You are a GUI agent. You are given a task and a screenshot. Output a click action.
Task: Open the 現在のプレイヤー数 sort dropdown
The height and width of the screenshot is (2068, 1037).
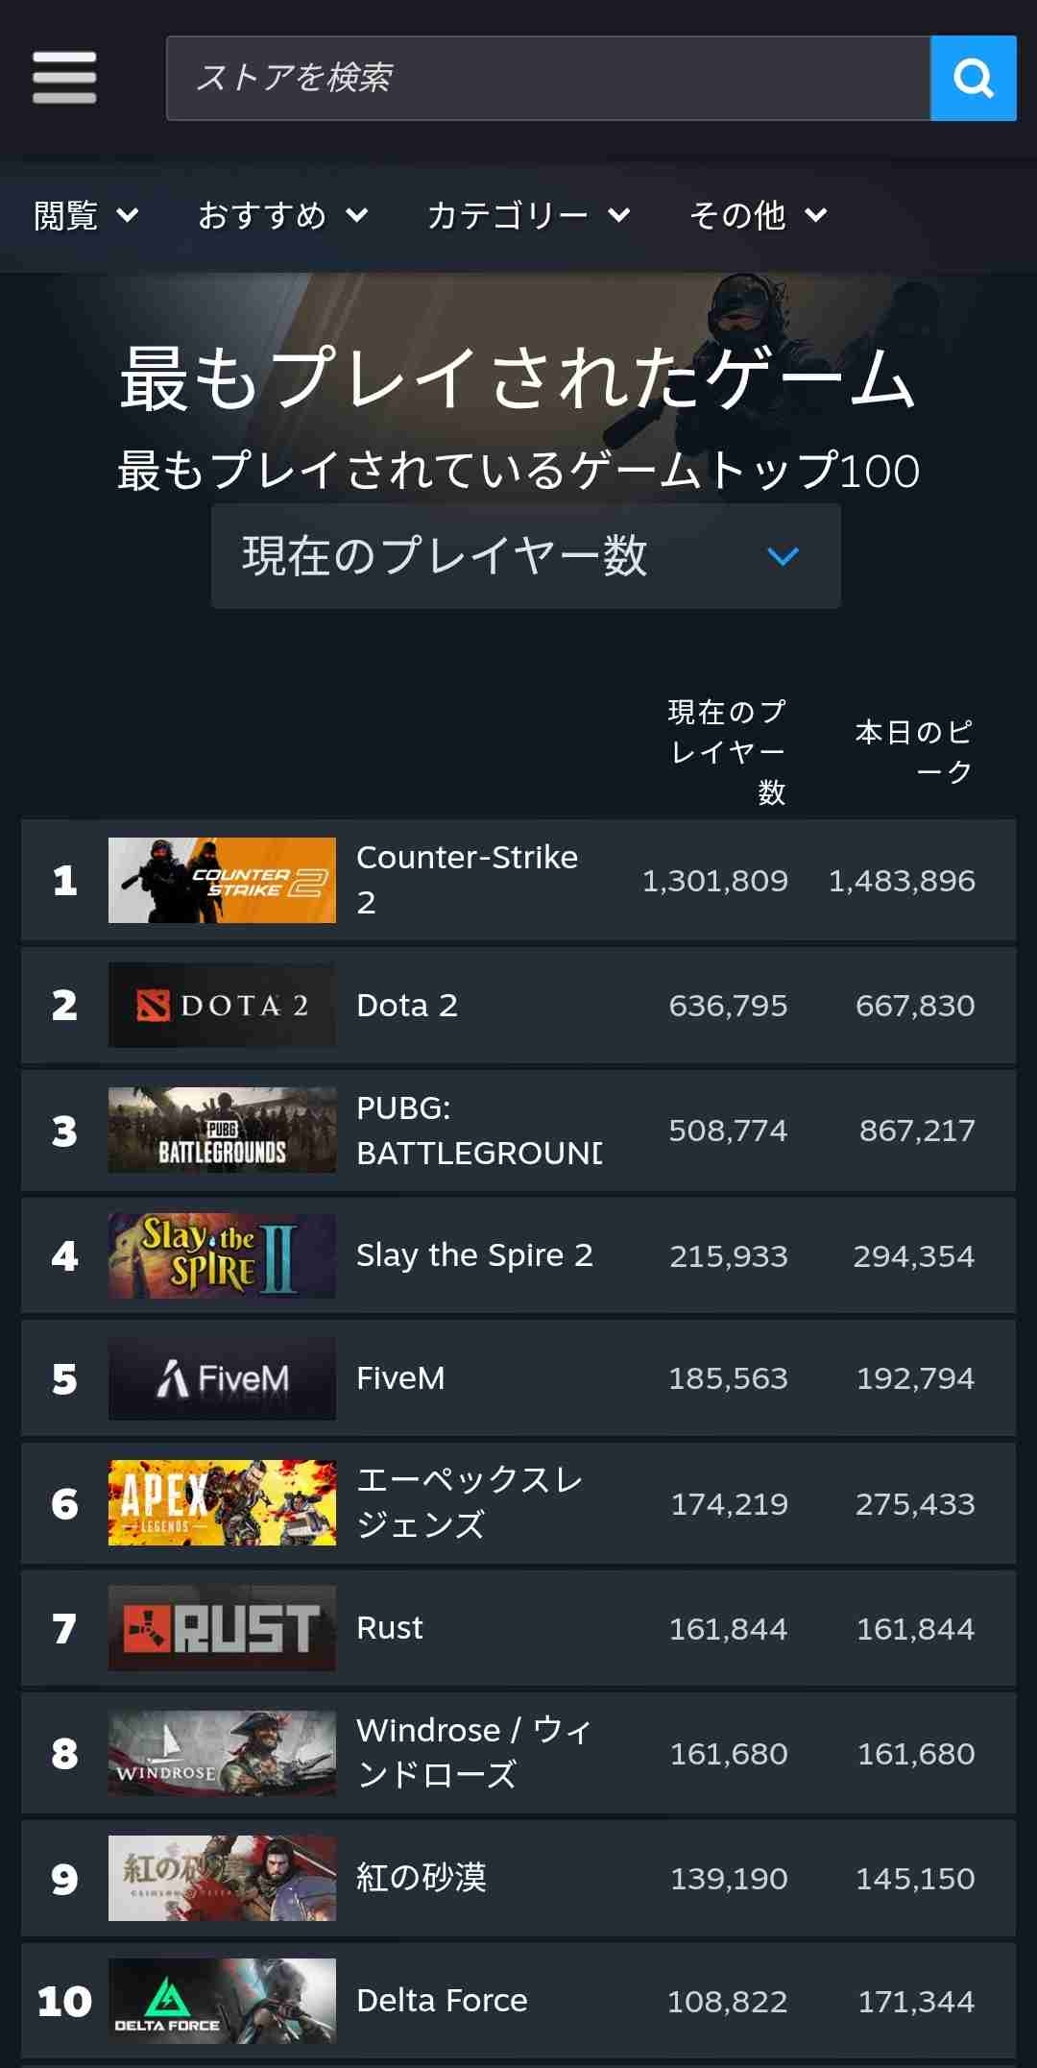pyautogui.click(x=525, y=556)
